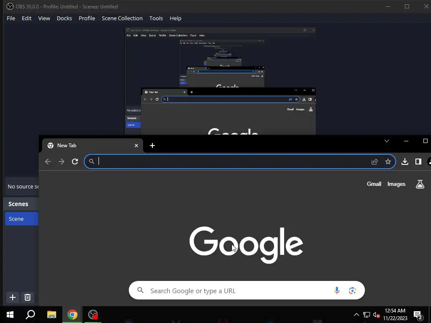431x323 pixels.
Task: Add a new scene with plus icon
Action: tap(12, 297)
